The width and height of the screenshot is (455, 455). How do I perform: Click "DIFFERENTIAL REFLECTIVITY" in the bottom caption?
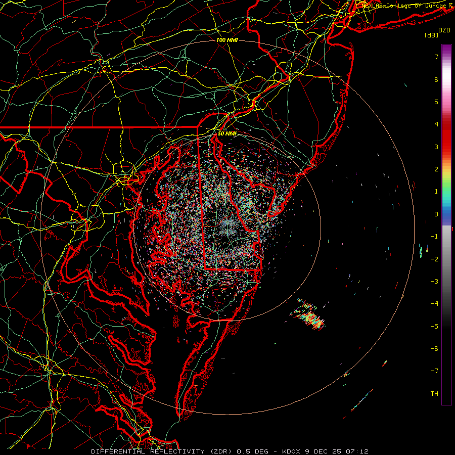148,451
